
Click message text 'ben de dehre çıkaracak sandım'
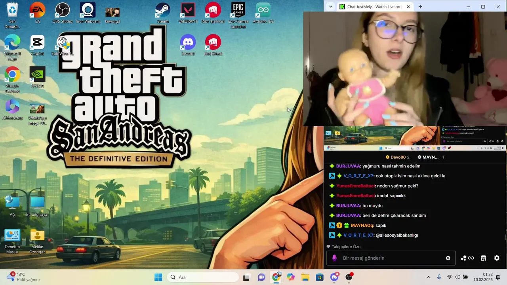[394, 216]
